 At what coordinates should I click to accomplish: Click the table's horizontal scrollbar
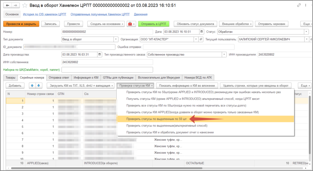(x=107, y=168)
